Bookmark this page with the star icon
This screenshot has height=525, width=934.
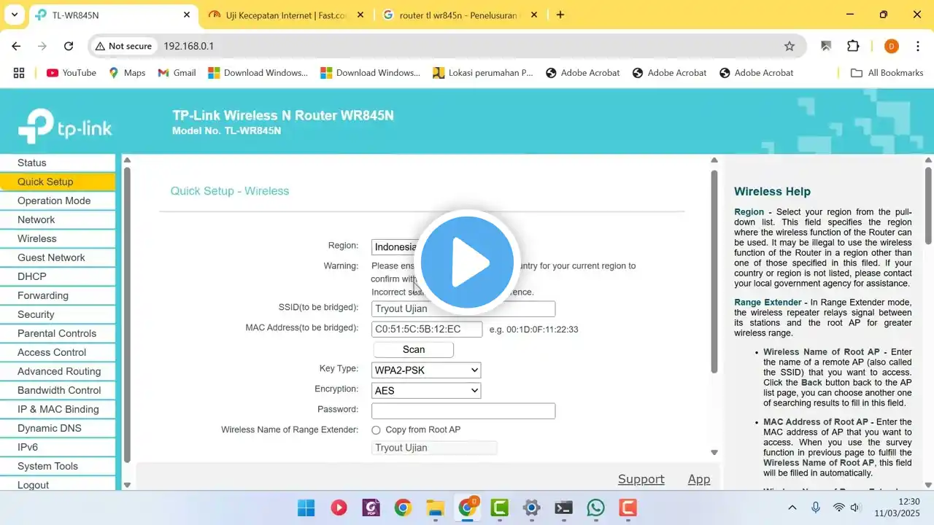(x=790, y=46)
